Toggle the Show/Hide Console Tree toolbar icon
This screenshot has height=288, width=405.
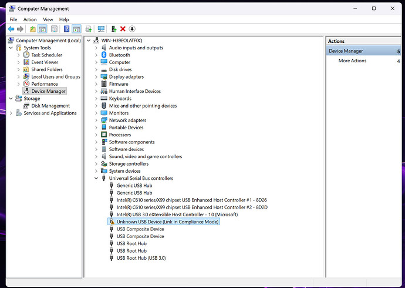pos(42,29)
